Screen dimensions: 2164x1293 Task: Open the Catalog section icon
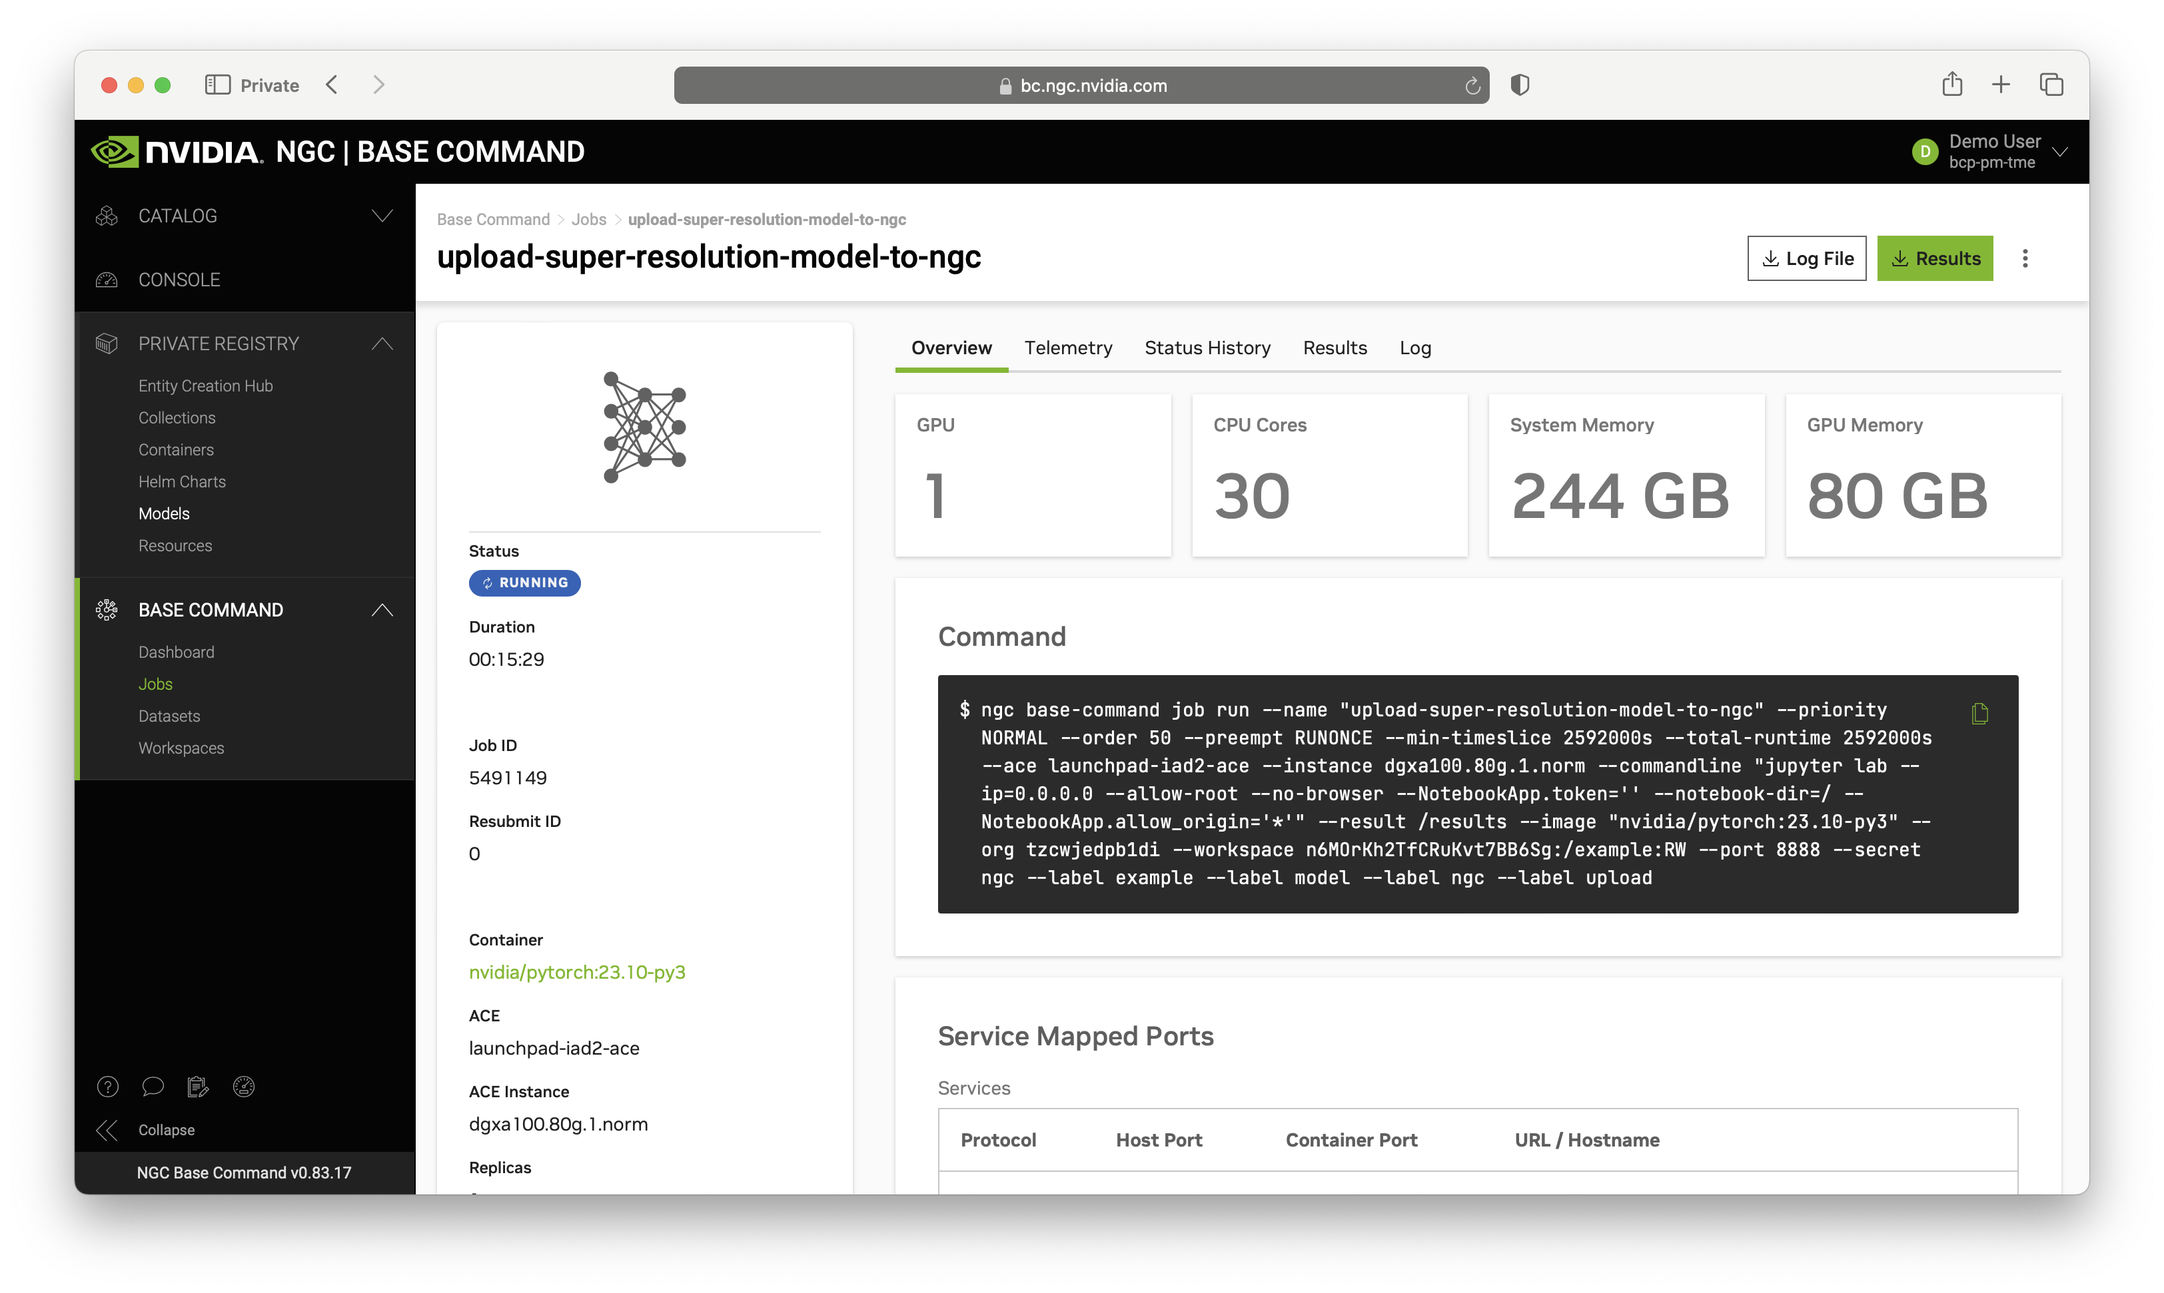(x=107, y=216)
